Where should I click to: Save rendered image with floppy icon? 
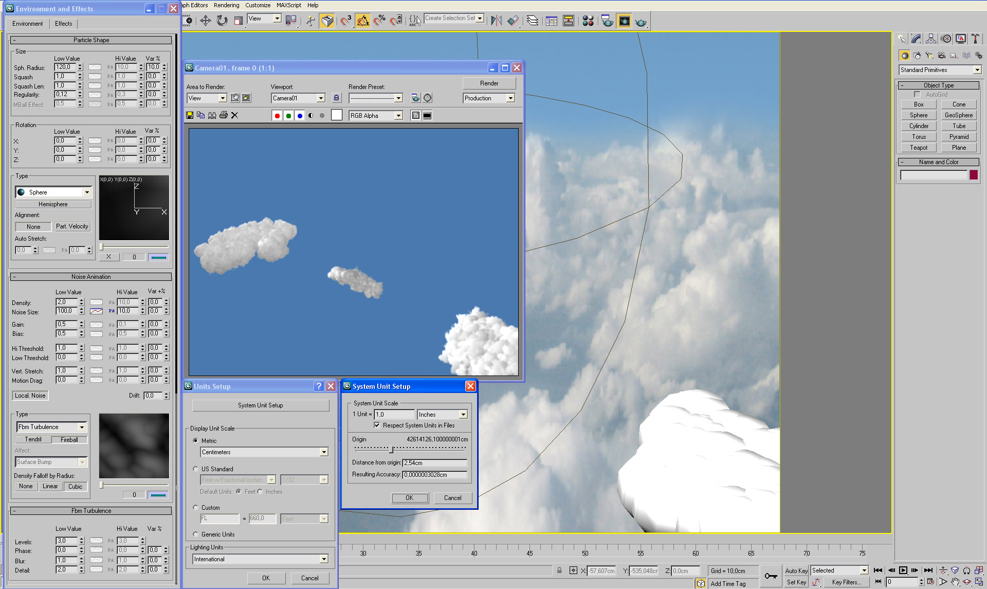tap(190, 115)
